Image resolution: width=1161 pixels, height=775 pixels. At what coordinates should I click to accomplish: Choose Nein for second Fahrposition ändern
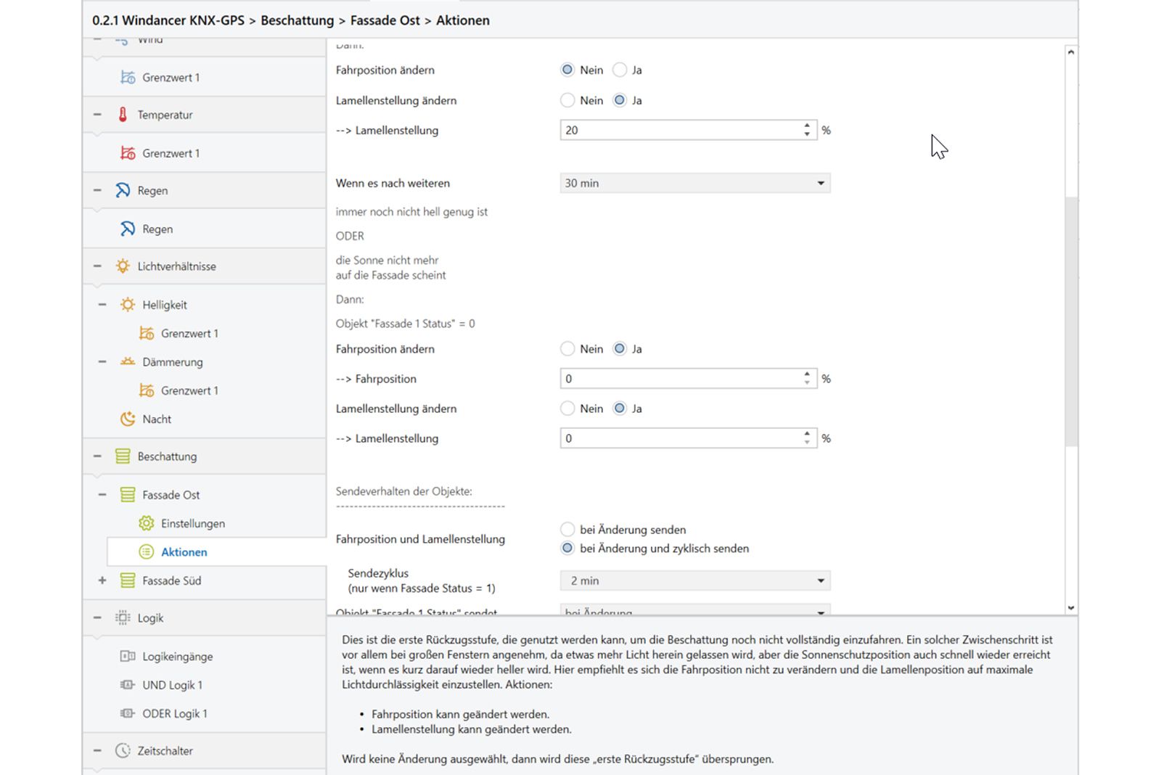(x=567, y=348)
